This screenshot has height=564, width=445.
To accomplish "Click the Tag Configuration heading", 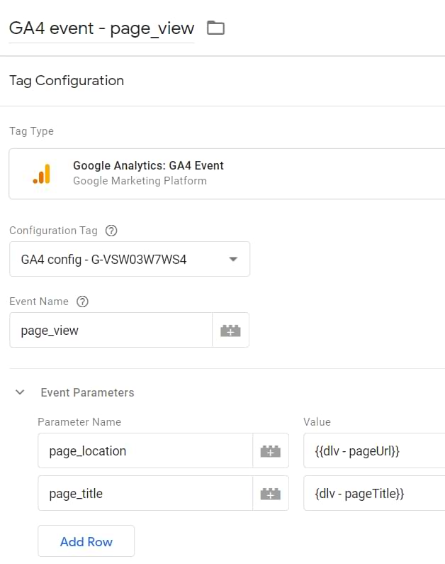I will coord(67,81).
